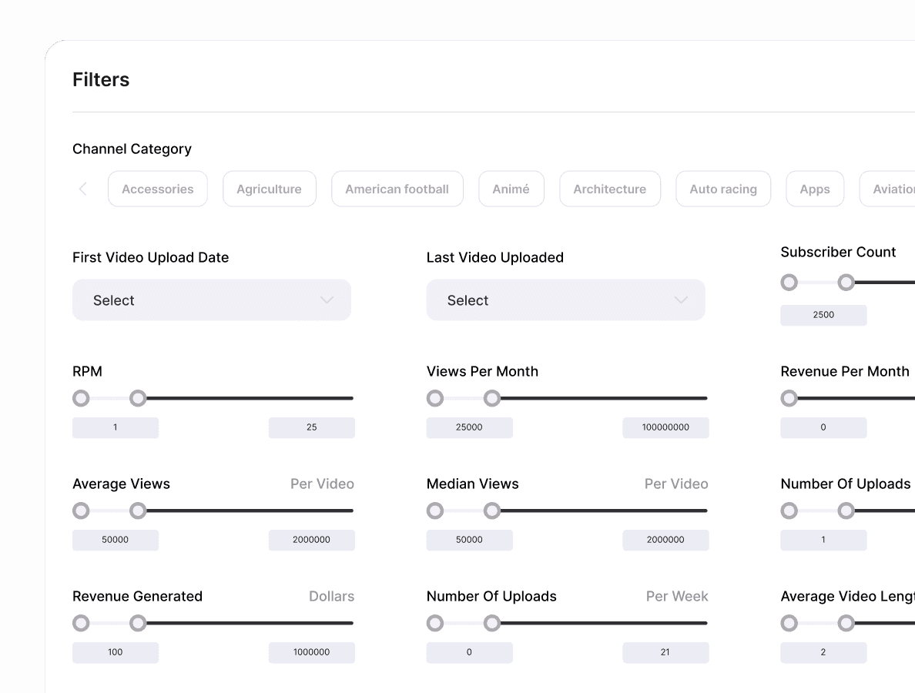Choose the American football category
This screenshot has height=693, width=915.
click(397, 189)
